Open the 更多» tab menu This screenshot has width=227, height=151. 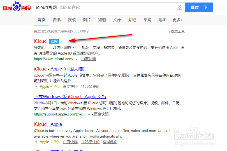coord(177,20)
